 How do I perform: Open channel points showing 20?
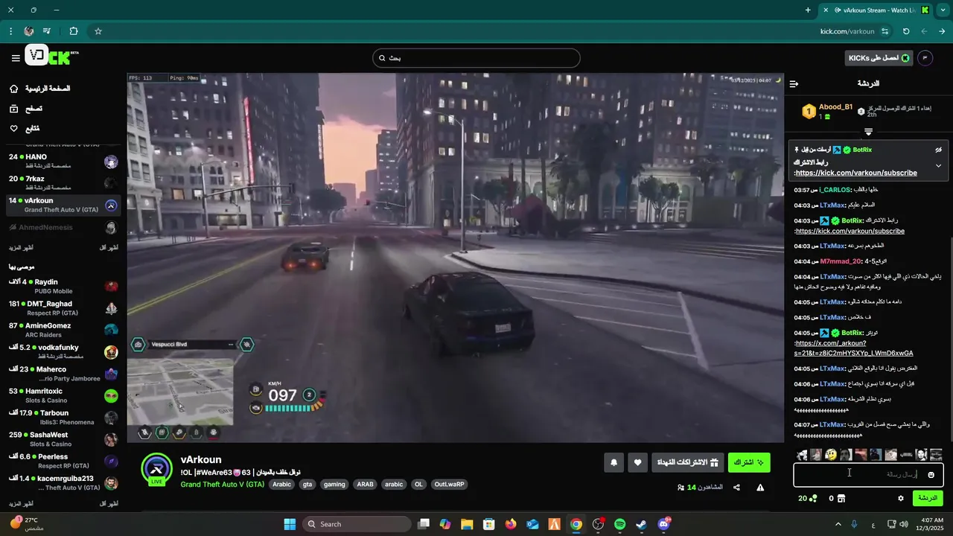tap(808, 498)
